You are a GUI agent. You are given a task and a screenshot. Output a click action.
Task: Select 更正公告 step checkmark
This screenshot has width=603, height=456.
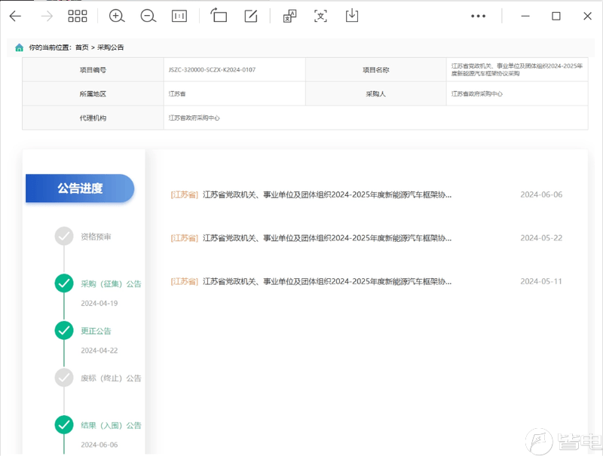[x=64, y=331]
